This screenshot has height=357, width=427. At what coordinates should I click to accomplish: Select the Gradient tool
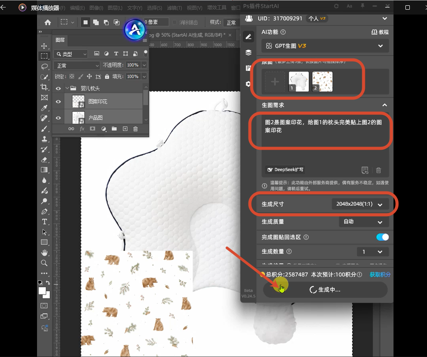click(44, 170)
